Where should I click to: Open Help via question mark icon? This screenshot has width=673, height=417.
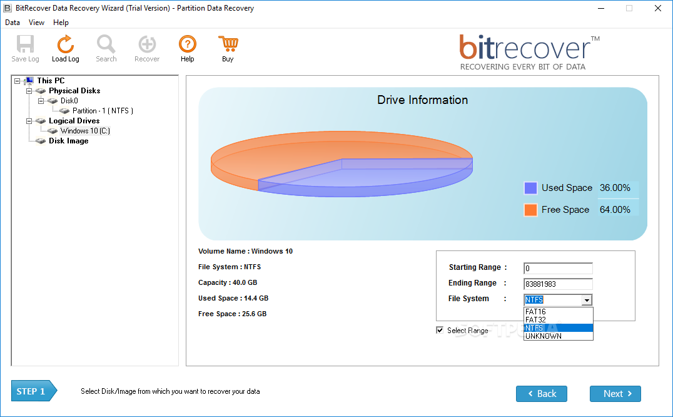click(x=188, y=44)
